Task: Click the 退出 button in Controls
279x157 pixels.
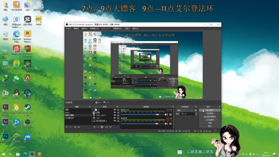Action: point(210,126)
